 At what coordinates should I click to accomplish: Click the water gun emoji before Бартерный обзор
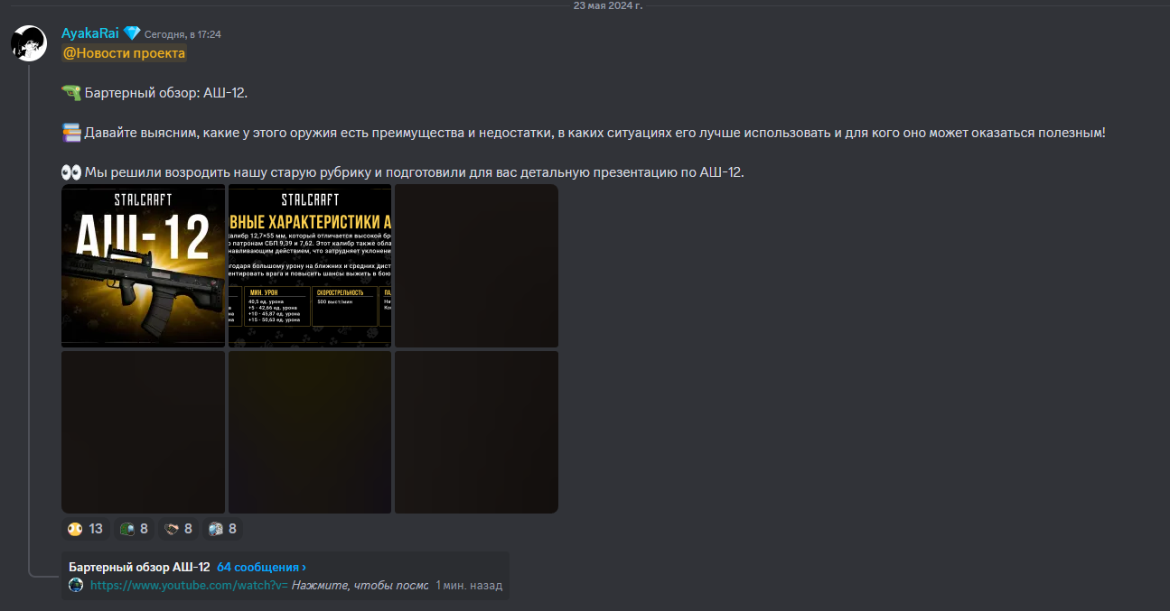71,93
